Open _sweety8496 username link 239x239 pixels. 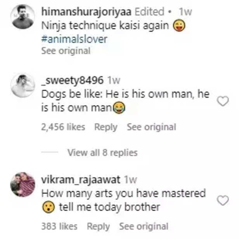pyautogui.click(x=72, y=80)
